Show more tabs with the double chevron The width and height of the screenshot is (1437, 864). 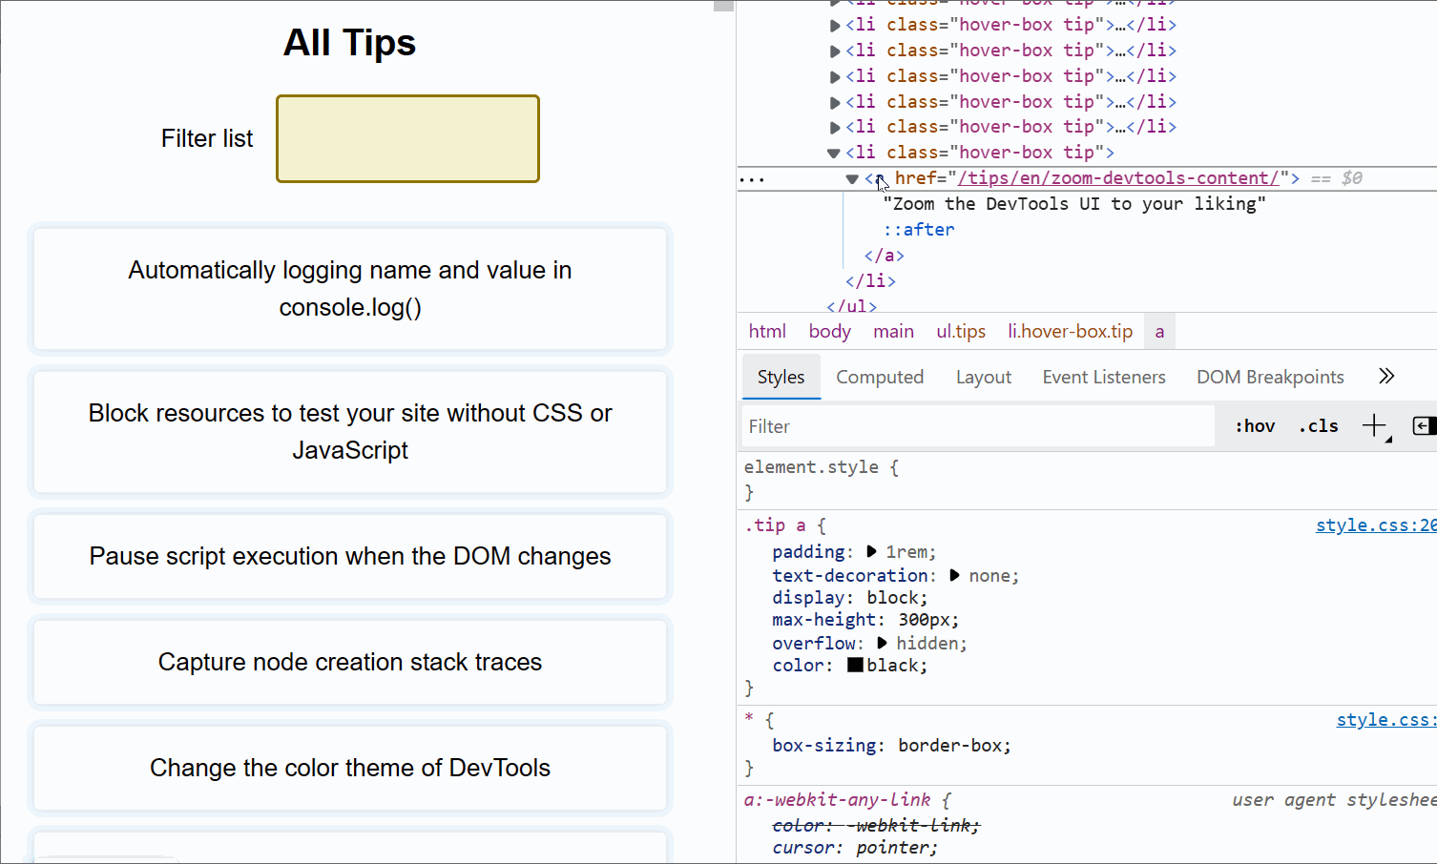point(1386,377)
